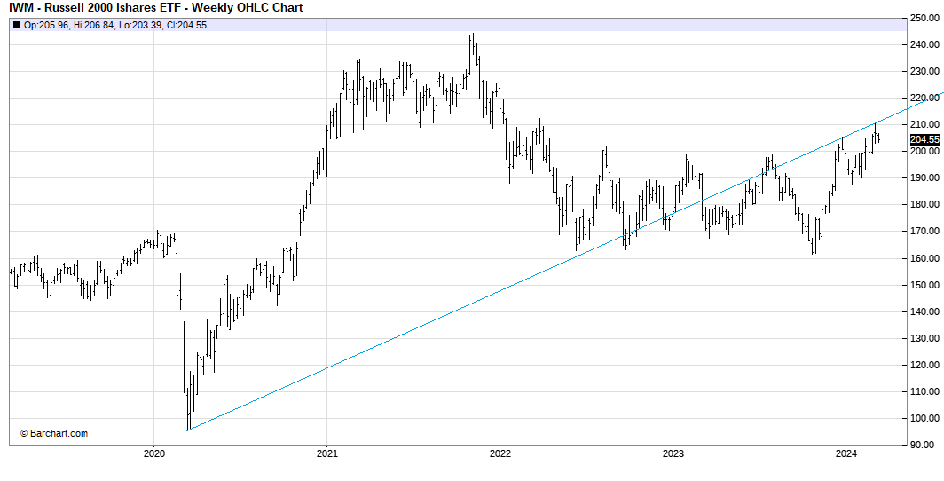Viewport: 944px width, 481px height.
Task: Click the 180.00 price axis label
Action: (x=924, y=205)
